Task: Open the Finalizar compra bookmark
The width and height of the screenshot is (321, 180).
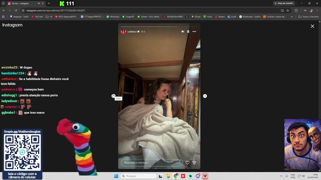Action: click(274, 17)
